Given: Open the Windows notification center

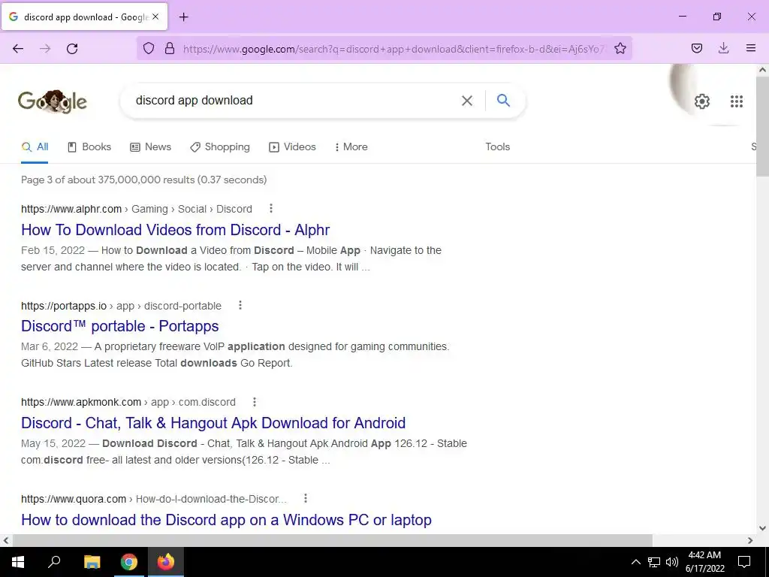Looking at the screenshot, I should click(x=744, y=562).
